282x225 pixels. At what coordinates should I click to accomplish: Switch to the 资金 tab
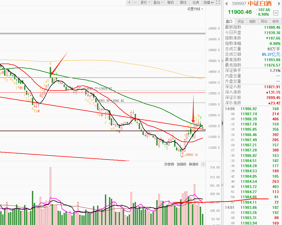pos(241,21)
